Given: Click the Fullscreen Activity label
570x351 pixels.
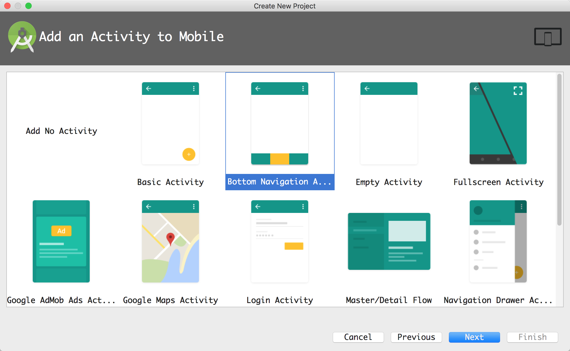Looking at the screenshot, I should (x=498, y=182).
